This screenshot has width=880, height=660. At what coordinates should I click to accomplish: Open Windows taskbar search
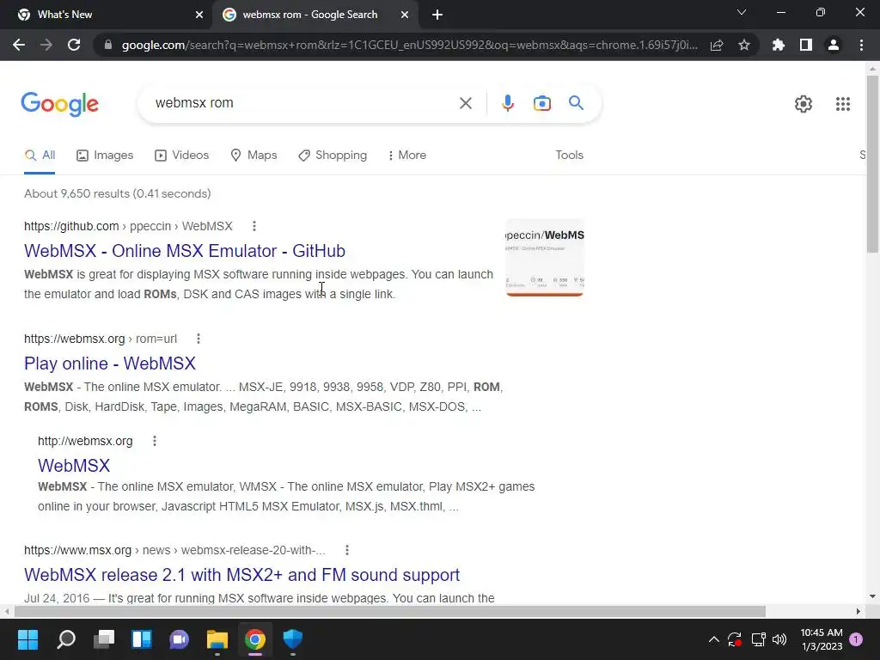pyautogui.click(x=66, y=639)
